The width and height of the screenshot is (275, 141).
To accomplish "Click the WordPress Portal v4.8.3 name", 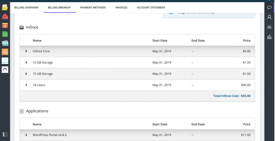I will click(x=49, y=135).
